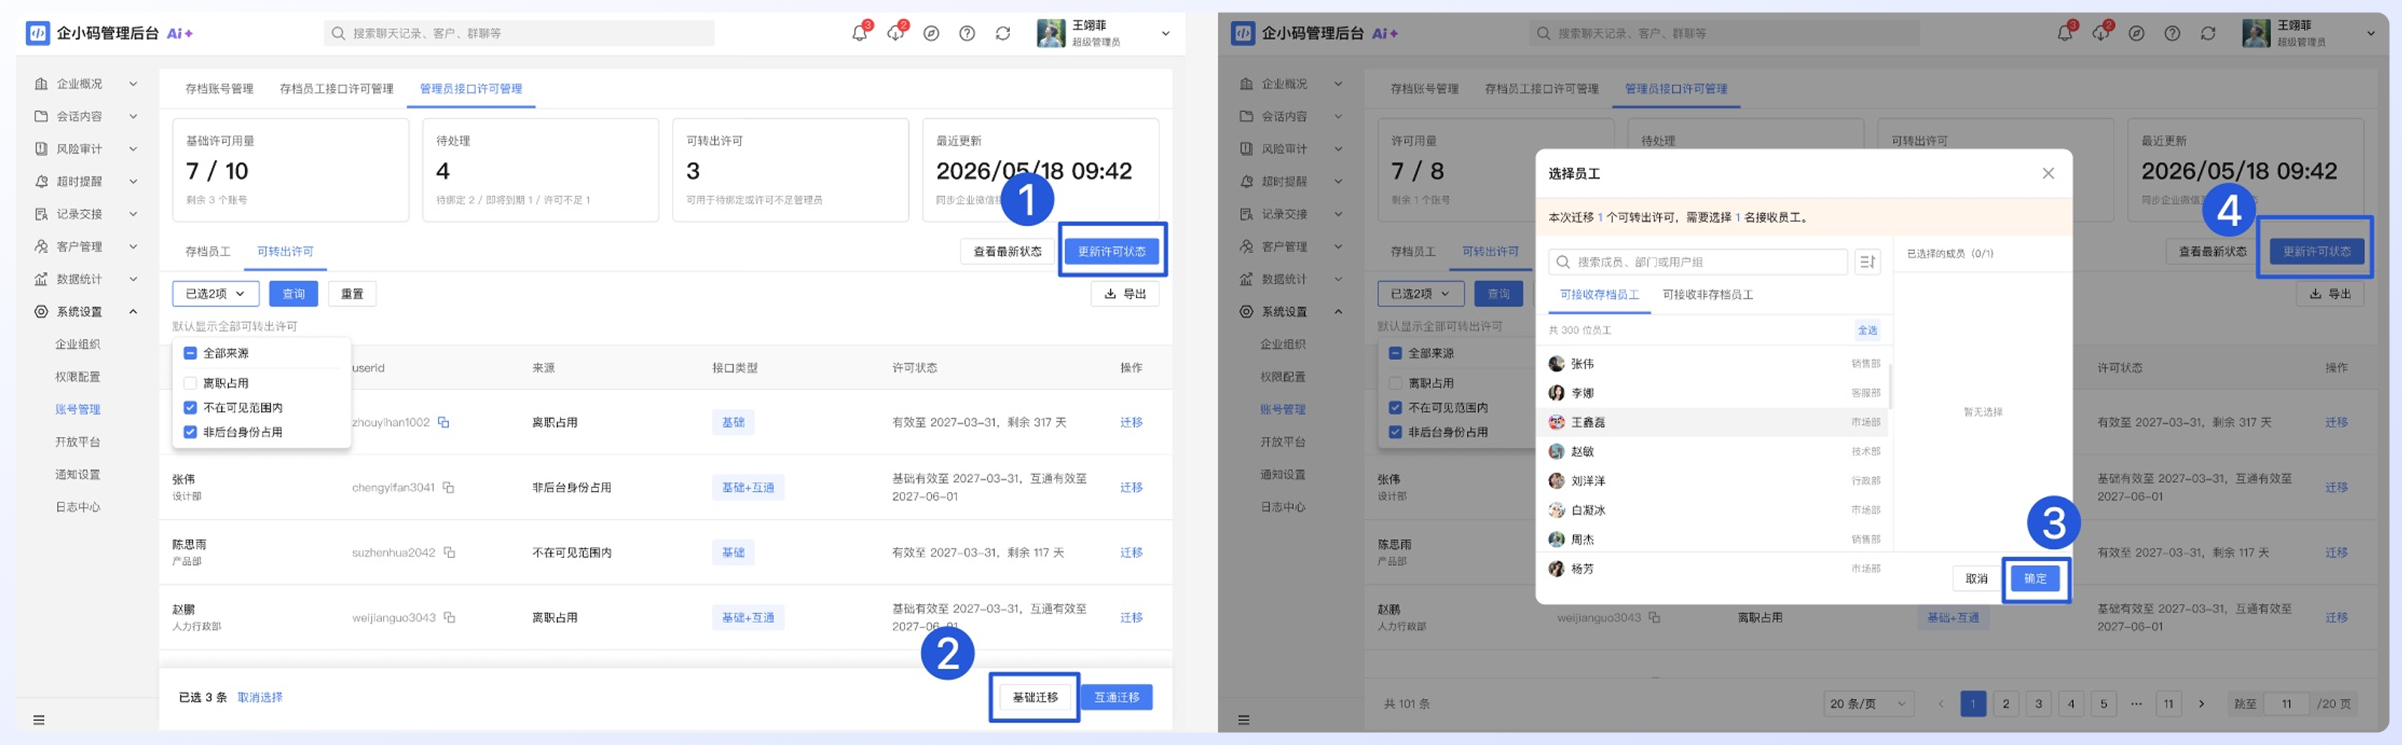Screen dimensions: 2402x745
Task: Open the notification bell in the left screenshot
Action: tap(859, 34)
